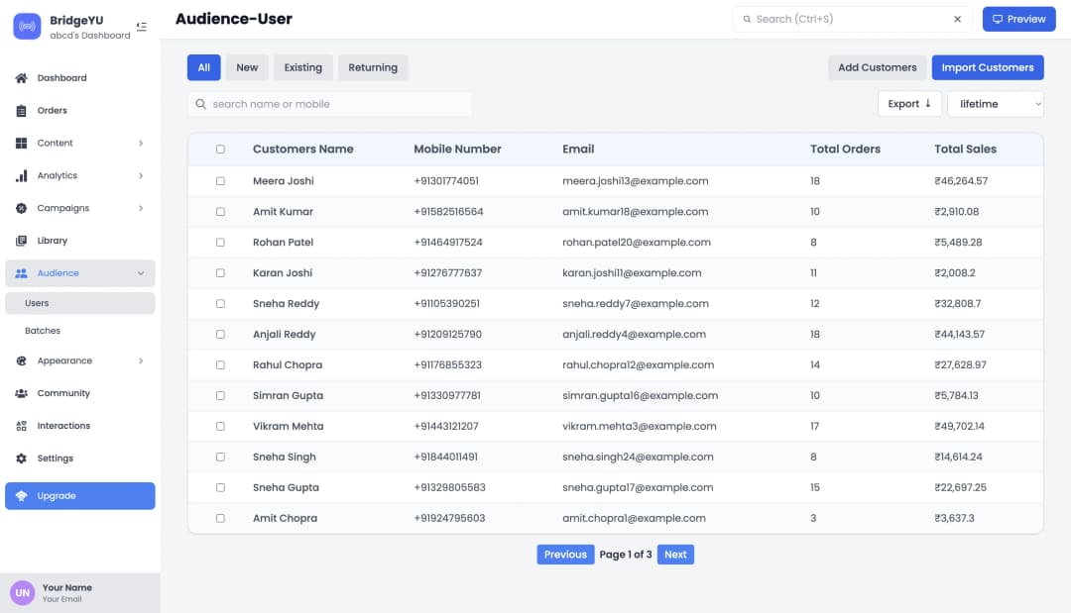Screen dimensions: 1071x613
Task: Switch to the Returning customers tab
Action: pyautogui.click(x=373, y=67)
